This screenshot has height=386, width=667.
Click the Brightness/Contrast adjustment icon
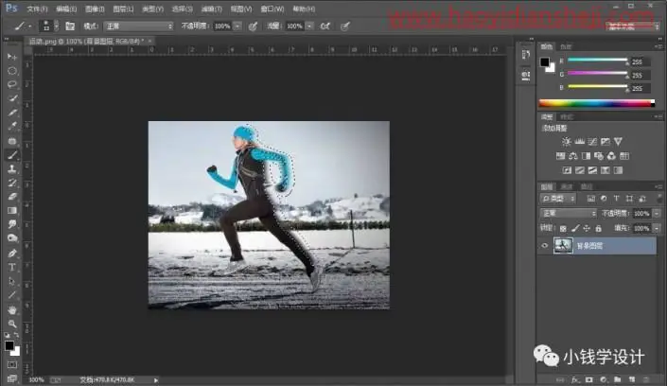point(566,141)
